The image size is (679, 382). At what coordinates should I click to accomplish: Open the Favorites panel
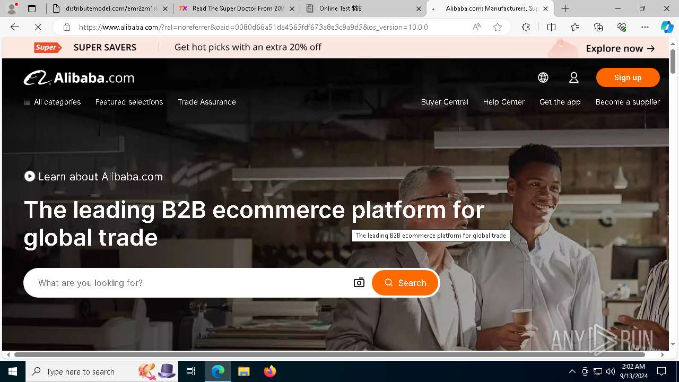click(x=575, y=27)
